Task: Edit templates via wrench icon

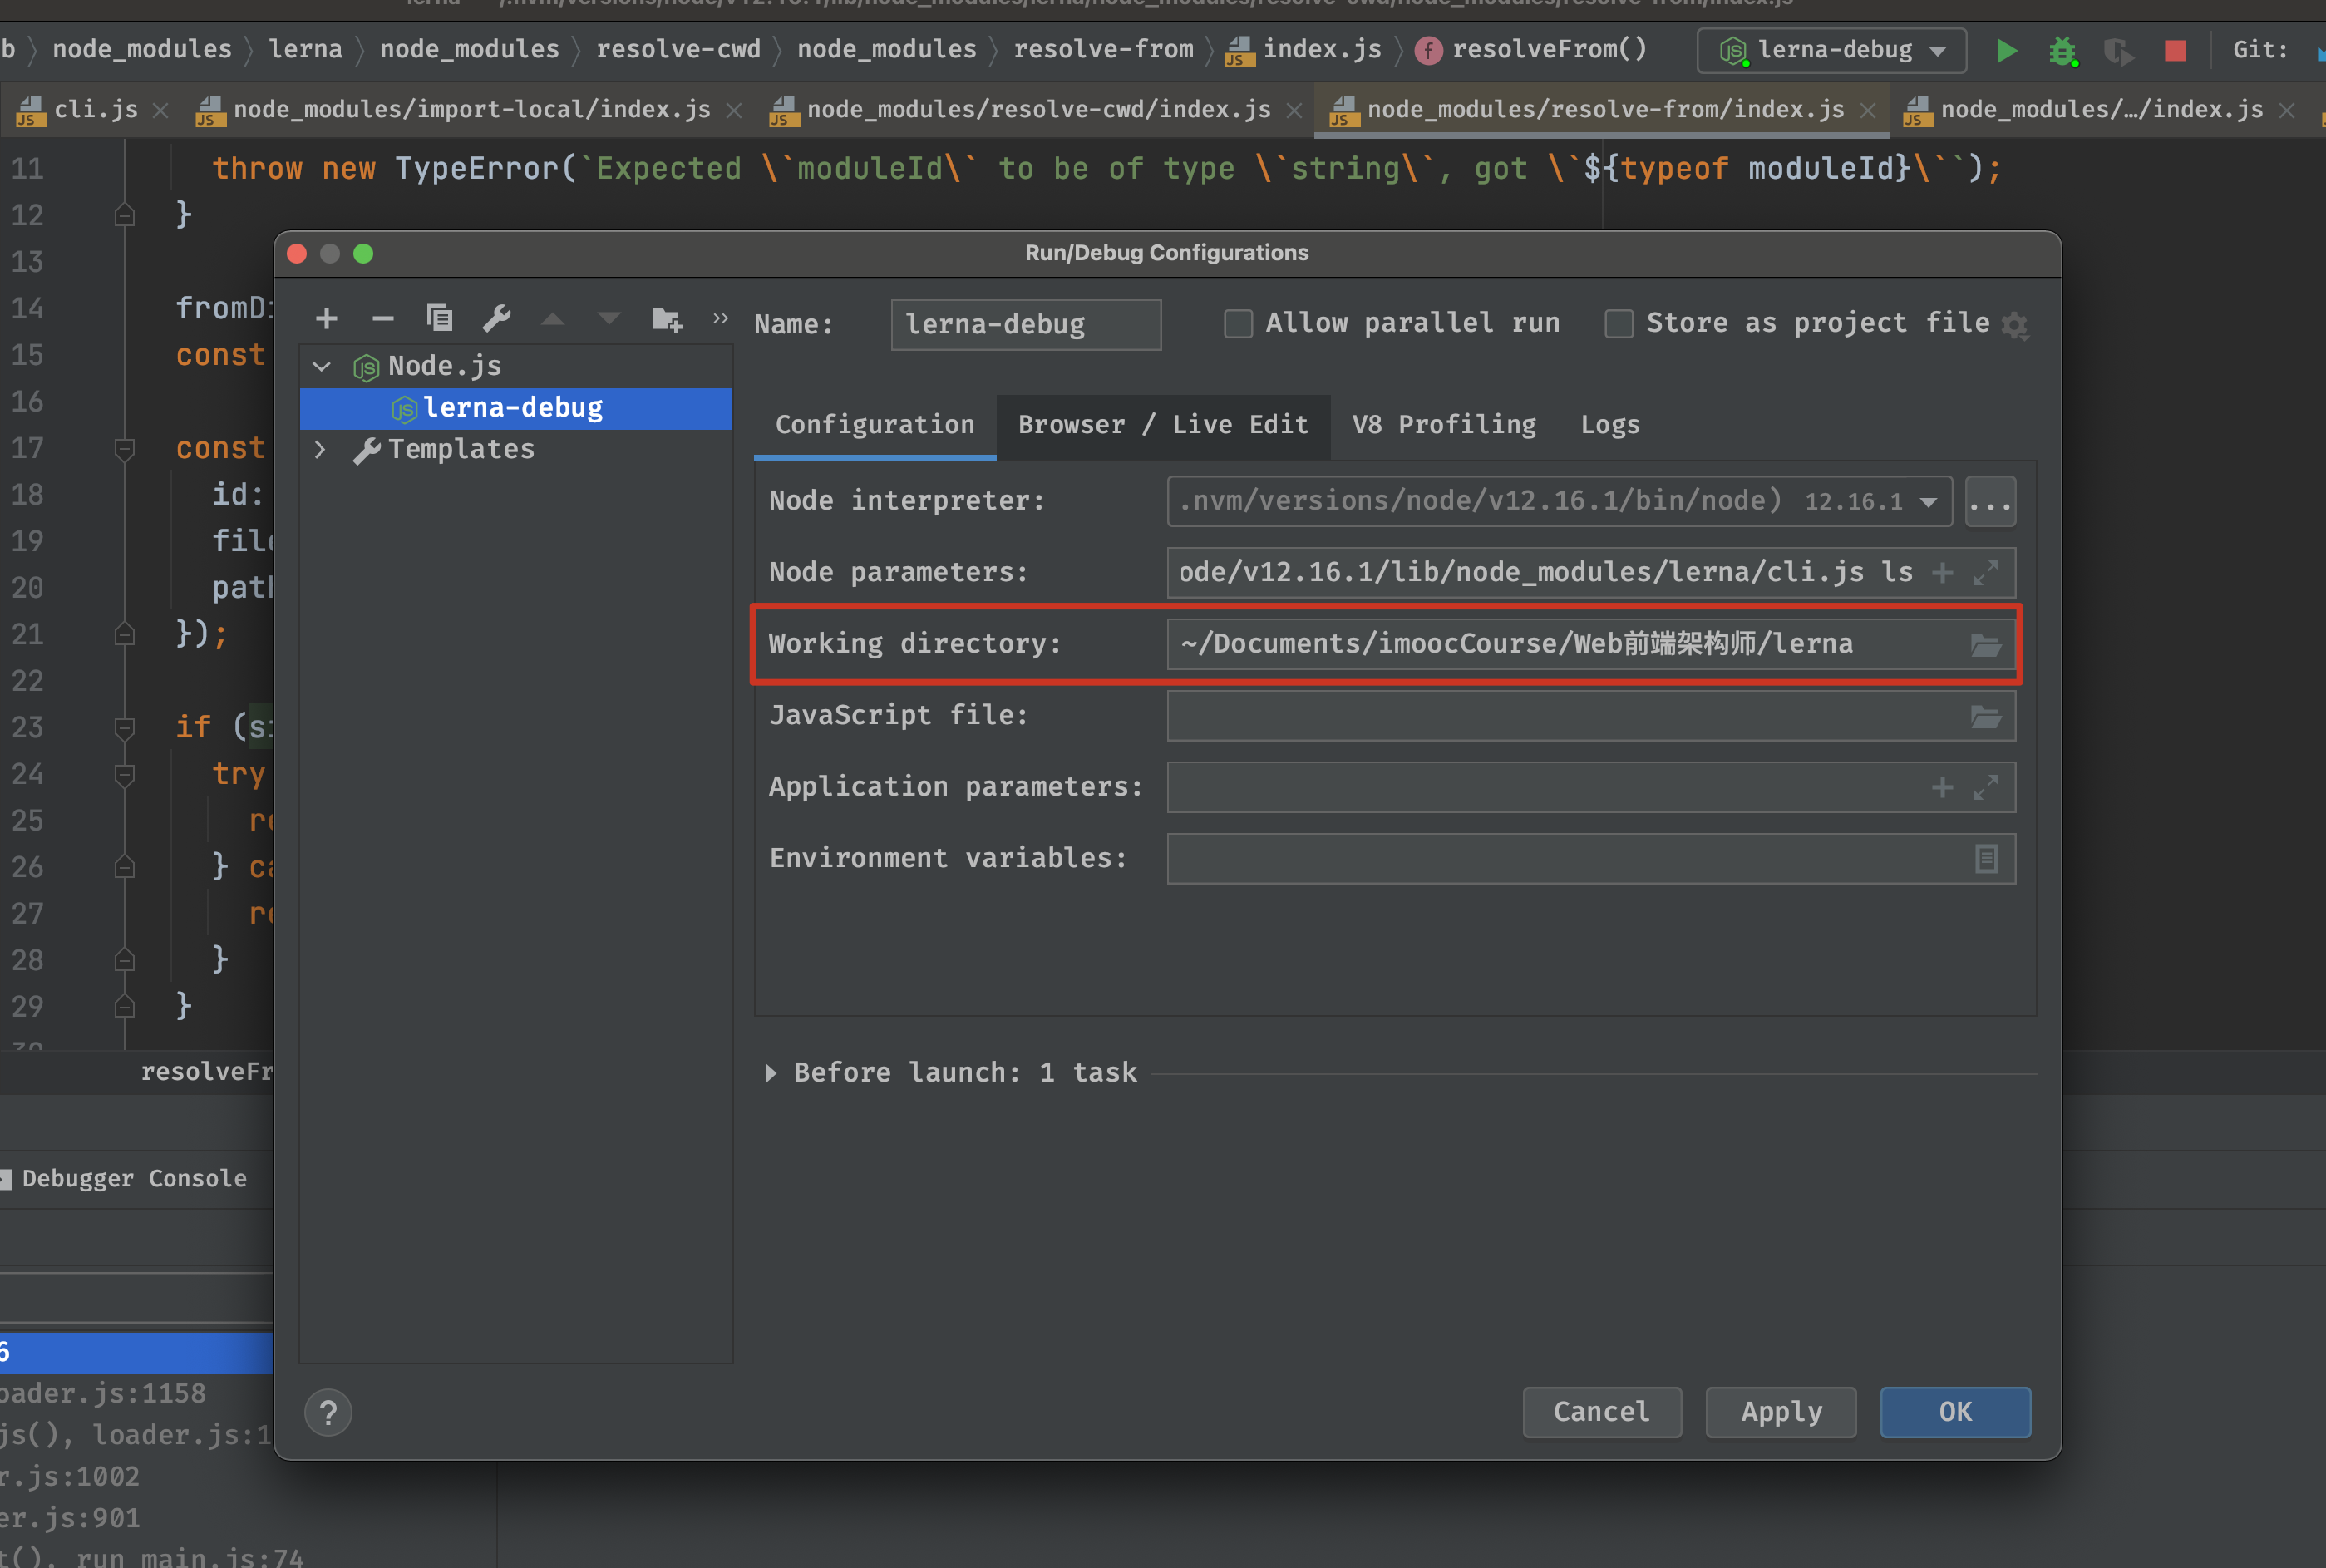Action: (x=496, y=318)
